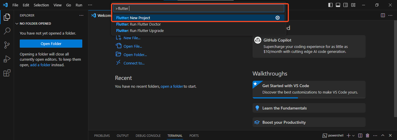397x140 pixels.
Task: Open the Run and Debug view
Action: click(7, 59)
